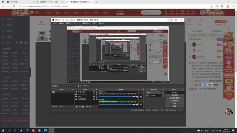Viewport: 237px width, 133px height.
Task: Toggle visibility of 视频采集设备 source
Action: click(94, 94)
